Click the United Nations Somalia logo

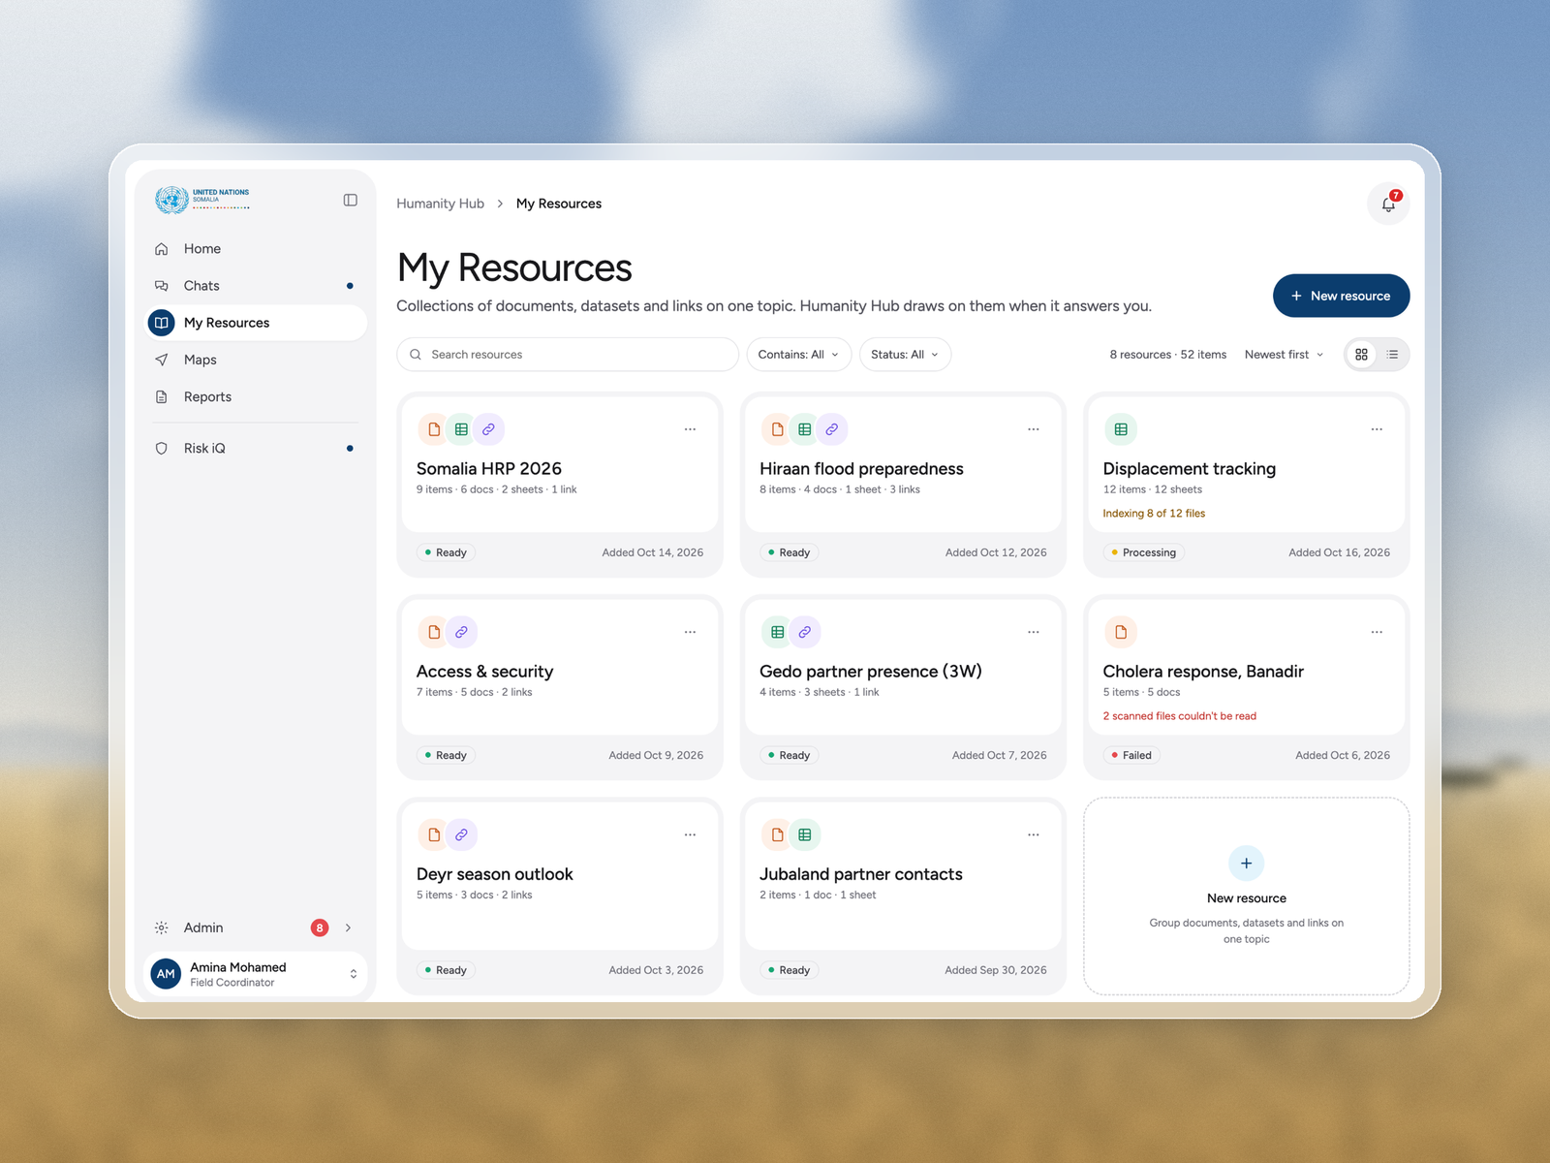pos(202,200)
